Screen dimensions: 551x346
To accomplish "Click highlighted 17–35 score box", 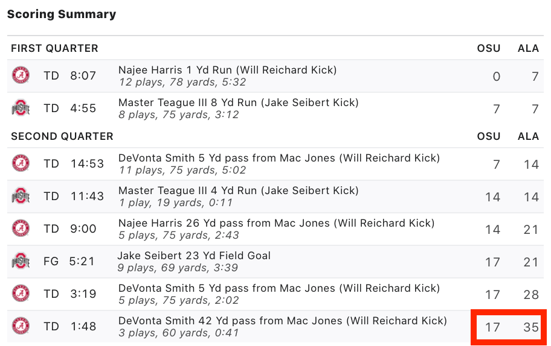I will 509,327.
